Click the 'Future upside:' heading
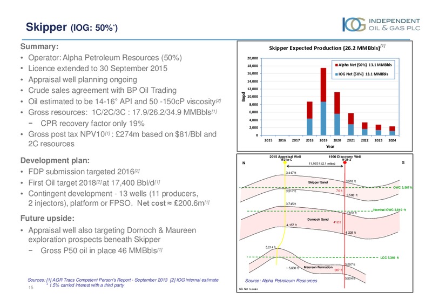Viewport: 432px width, 299px height. (48, 219)
